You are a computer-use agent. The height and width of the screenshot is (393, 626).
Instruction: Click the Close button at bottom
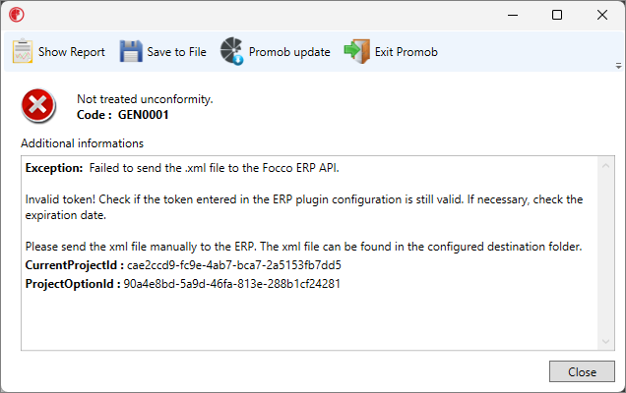click(x=582, y=371)
